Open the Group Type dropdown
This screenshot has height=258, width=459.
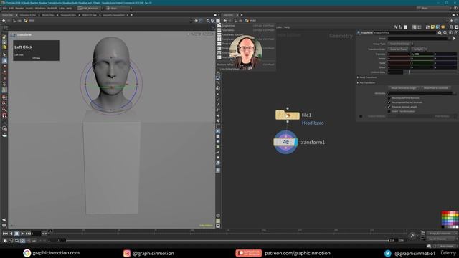pos(400,44)
